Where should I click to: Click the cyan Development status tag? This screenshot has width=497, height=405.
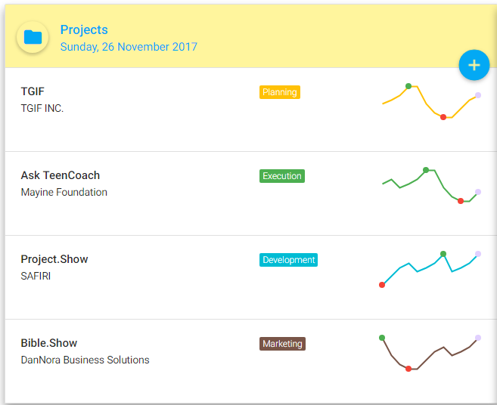point(288,260)
